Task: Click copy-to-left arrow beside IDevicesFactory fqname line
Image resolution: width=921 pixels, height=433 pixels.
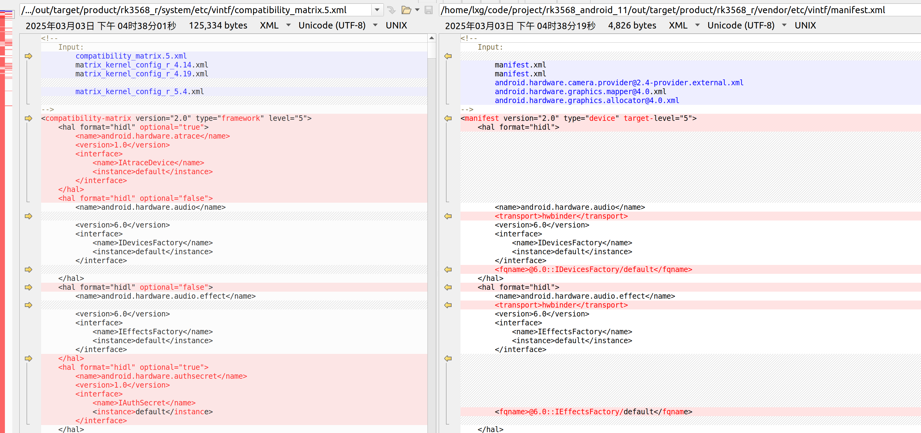Action: (x=448, y=270)
